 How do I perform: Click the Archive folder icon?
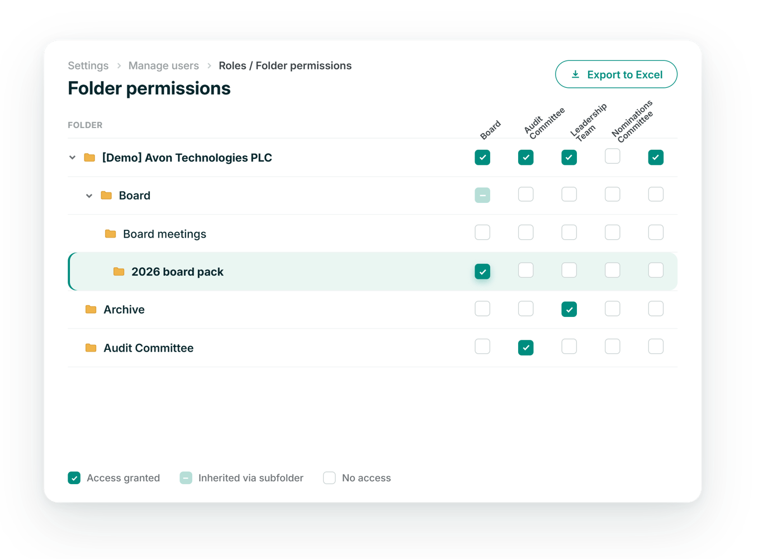click(x=91, y=309)
